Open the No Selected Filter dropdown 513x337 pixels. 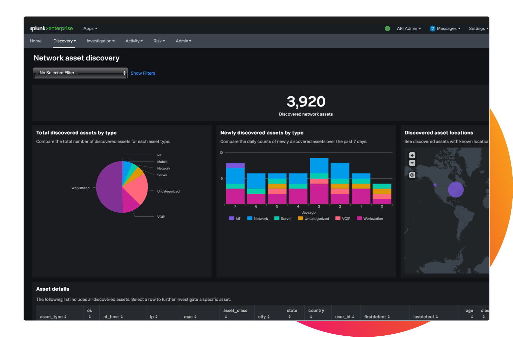point(80,73)
